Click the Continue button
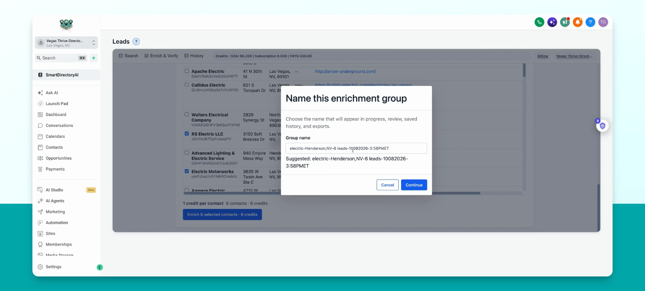This screenshot has width=645, height=291. tap(414, 185)
